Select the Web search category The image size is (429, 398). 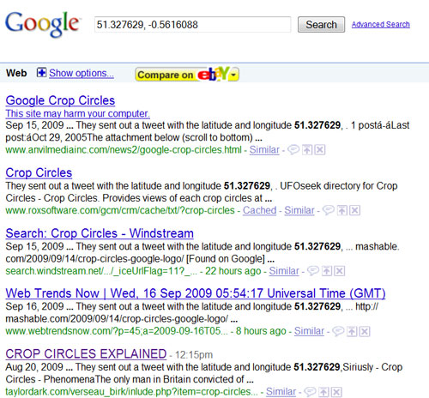[x=16, y=73]
